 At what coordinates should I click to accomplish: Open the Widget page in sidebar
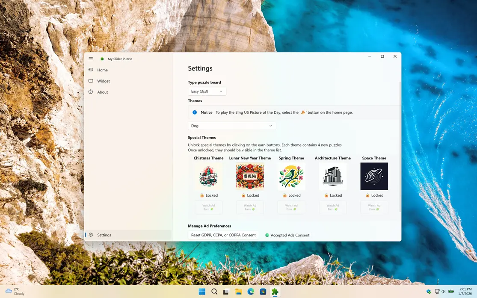pos(103,81)
